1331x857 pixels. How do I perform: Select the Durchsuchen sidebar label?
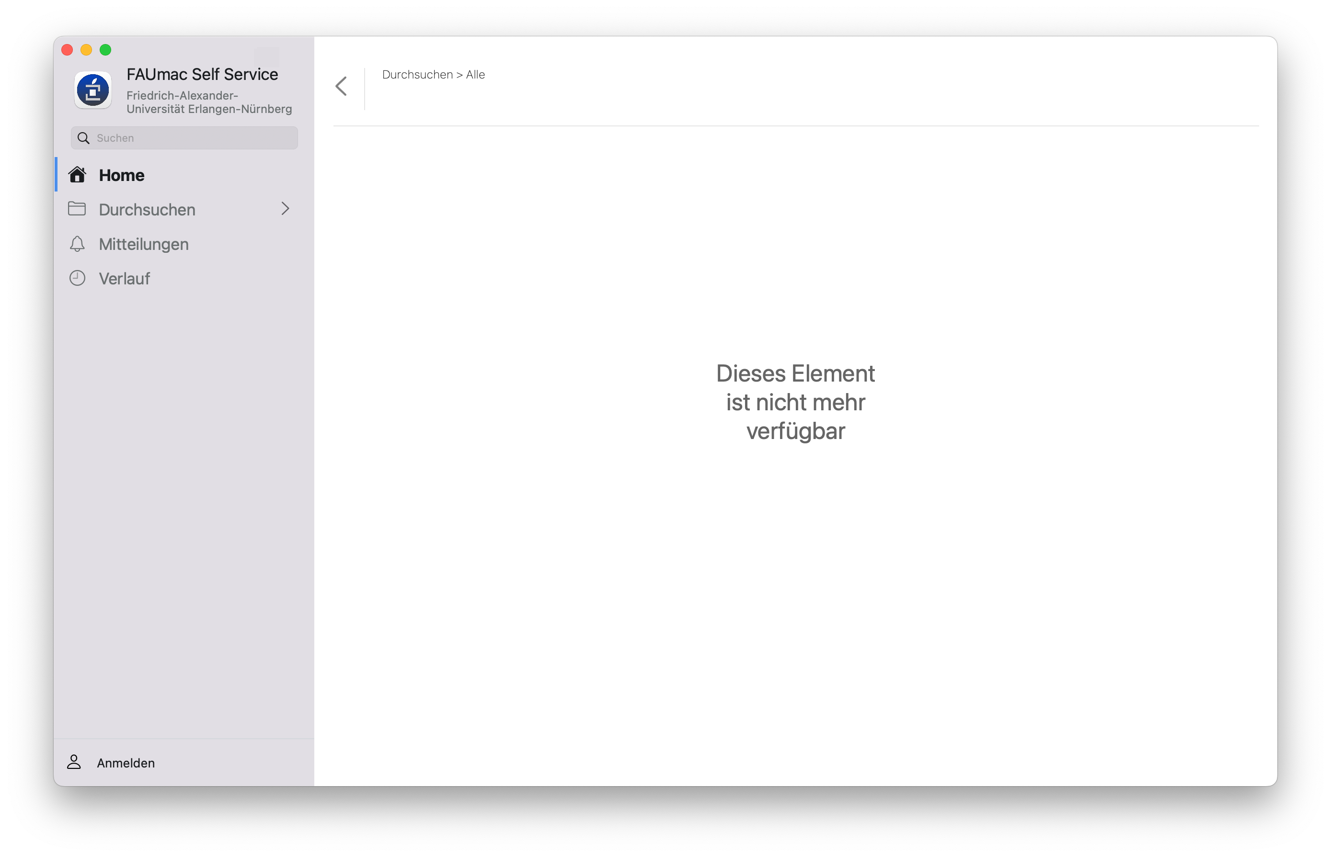pos(147,210)
